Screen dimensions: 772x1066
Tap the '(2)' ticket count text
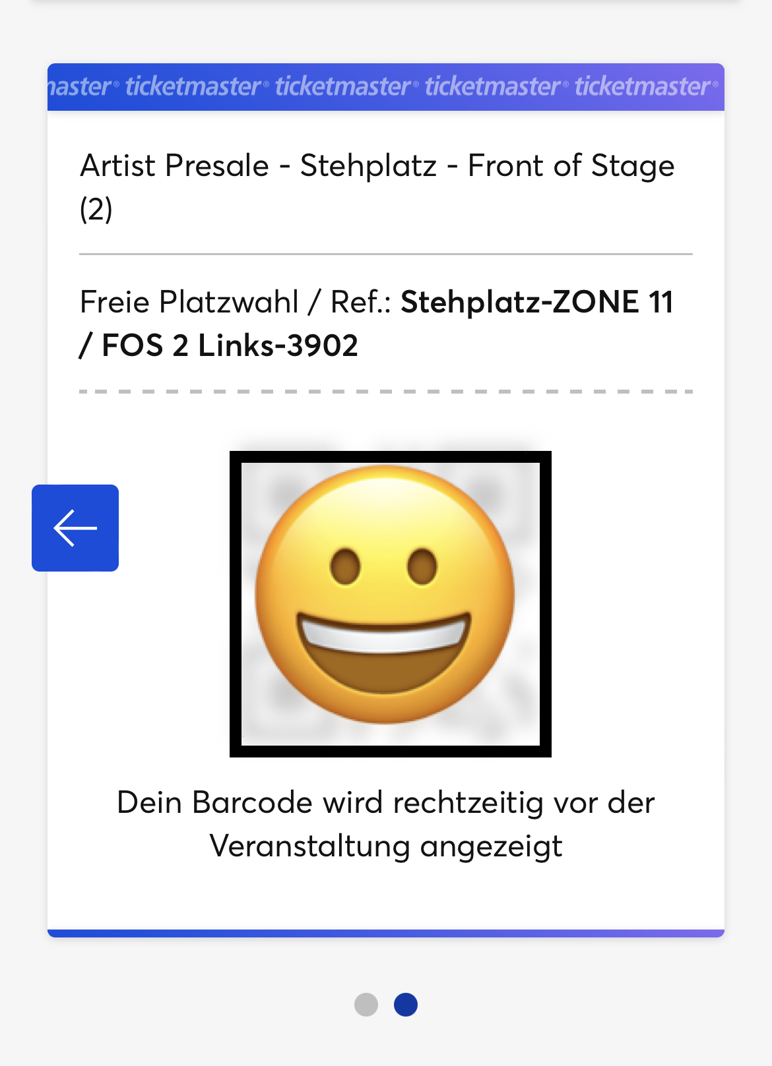[x=96, y=210]
